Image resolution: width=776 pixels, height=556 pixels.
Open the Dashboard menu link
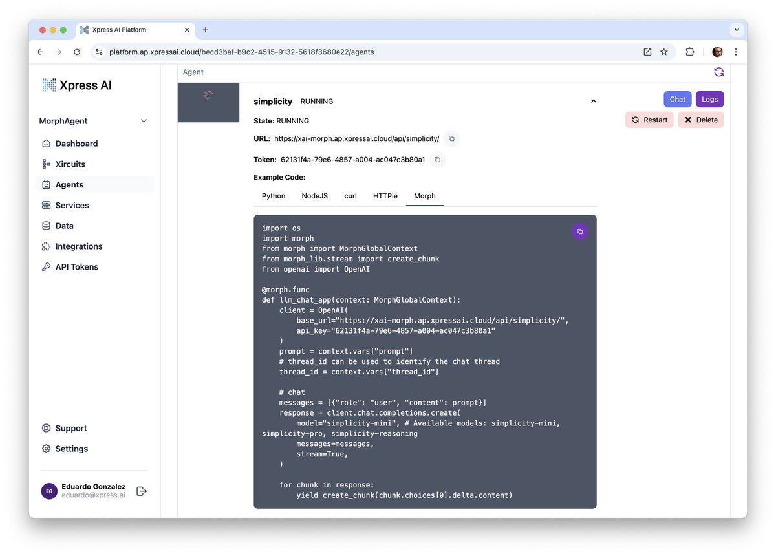[77, 144]
